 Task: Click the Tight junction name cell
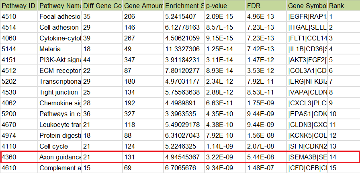(x=60, y=92)
